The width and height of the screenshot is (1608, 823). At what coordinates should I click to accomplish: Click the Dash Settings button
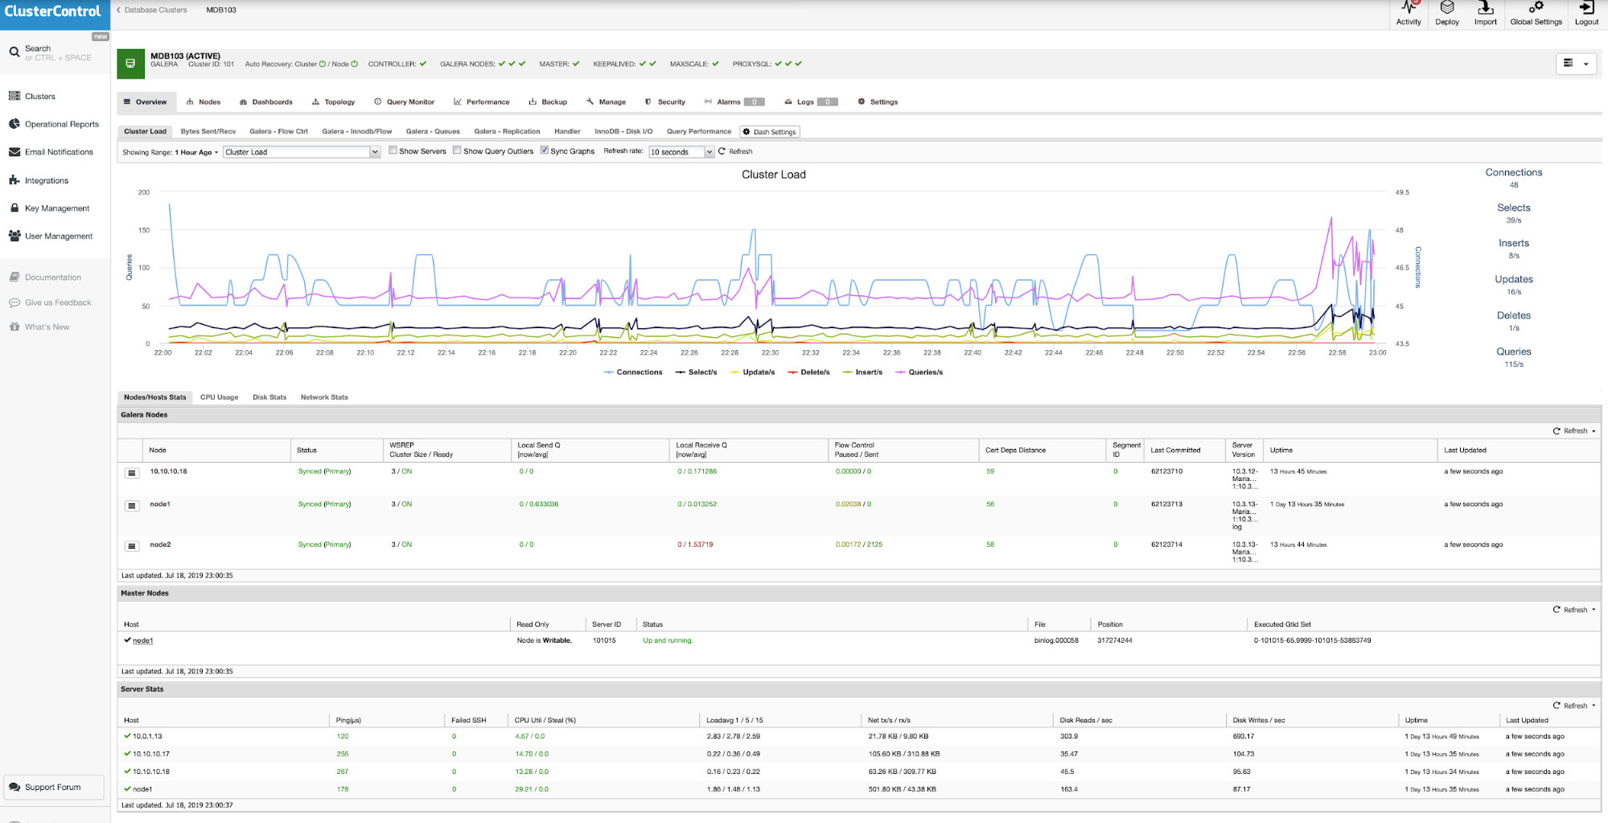(x=770, y=132)
